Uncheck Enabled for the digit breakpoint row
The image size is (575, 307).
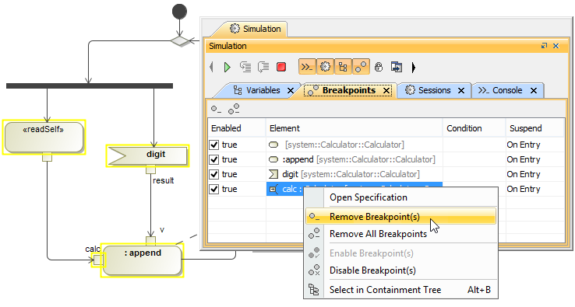(x=213, y=175)
